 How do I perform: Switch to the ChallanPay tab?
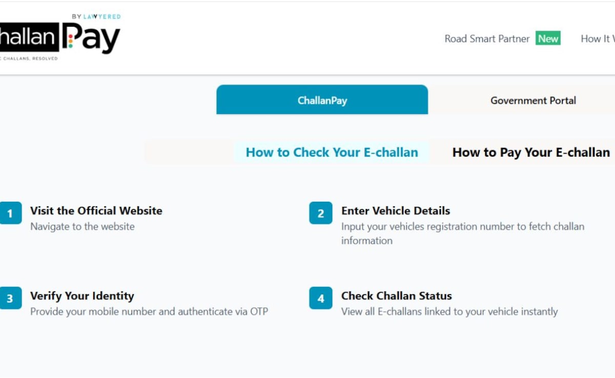322,100
